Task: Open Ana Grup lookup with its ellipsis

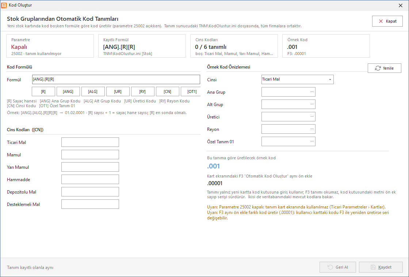Action: pos(312,91)
